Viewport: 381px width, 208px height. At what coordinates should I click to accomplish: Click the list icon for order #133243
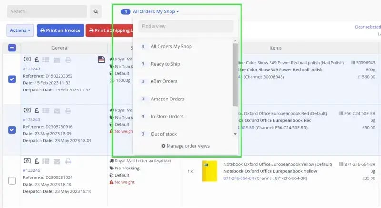coord(46,59)
